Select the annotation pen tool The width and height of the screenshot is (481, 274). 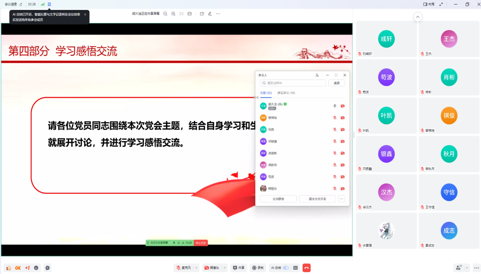(210, 13)
